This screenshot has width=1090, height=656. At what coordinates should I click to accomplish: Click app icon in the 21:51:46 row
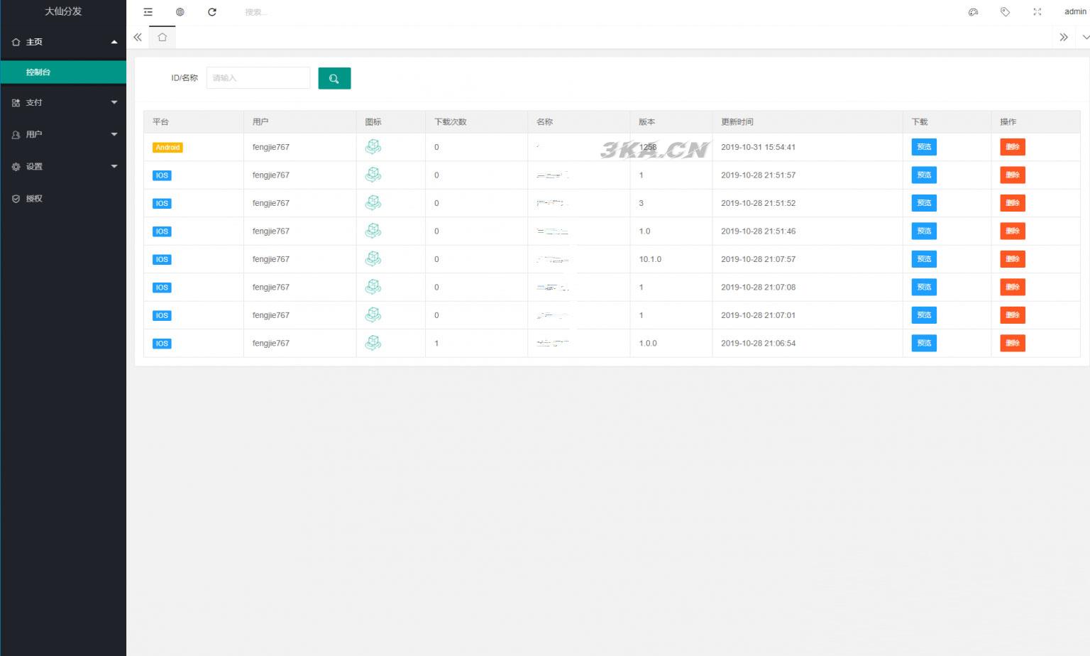tap(373, 231)
